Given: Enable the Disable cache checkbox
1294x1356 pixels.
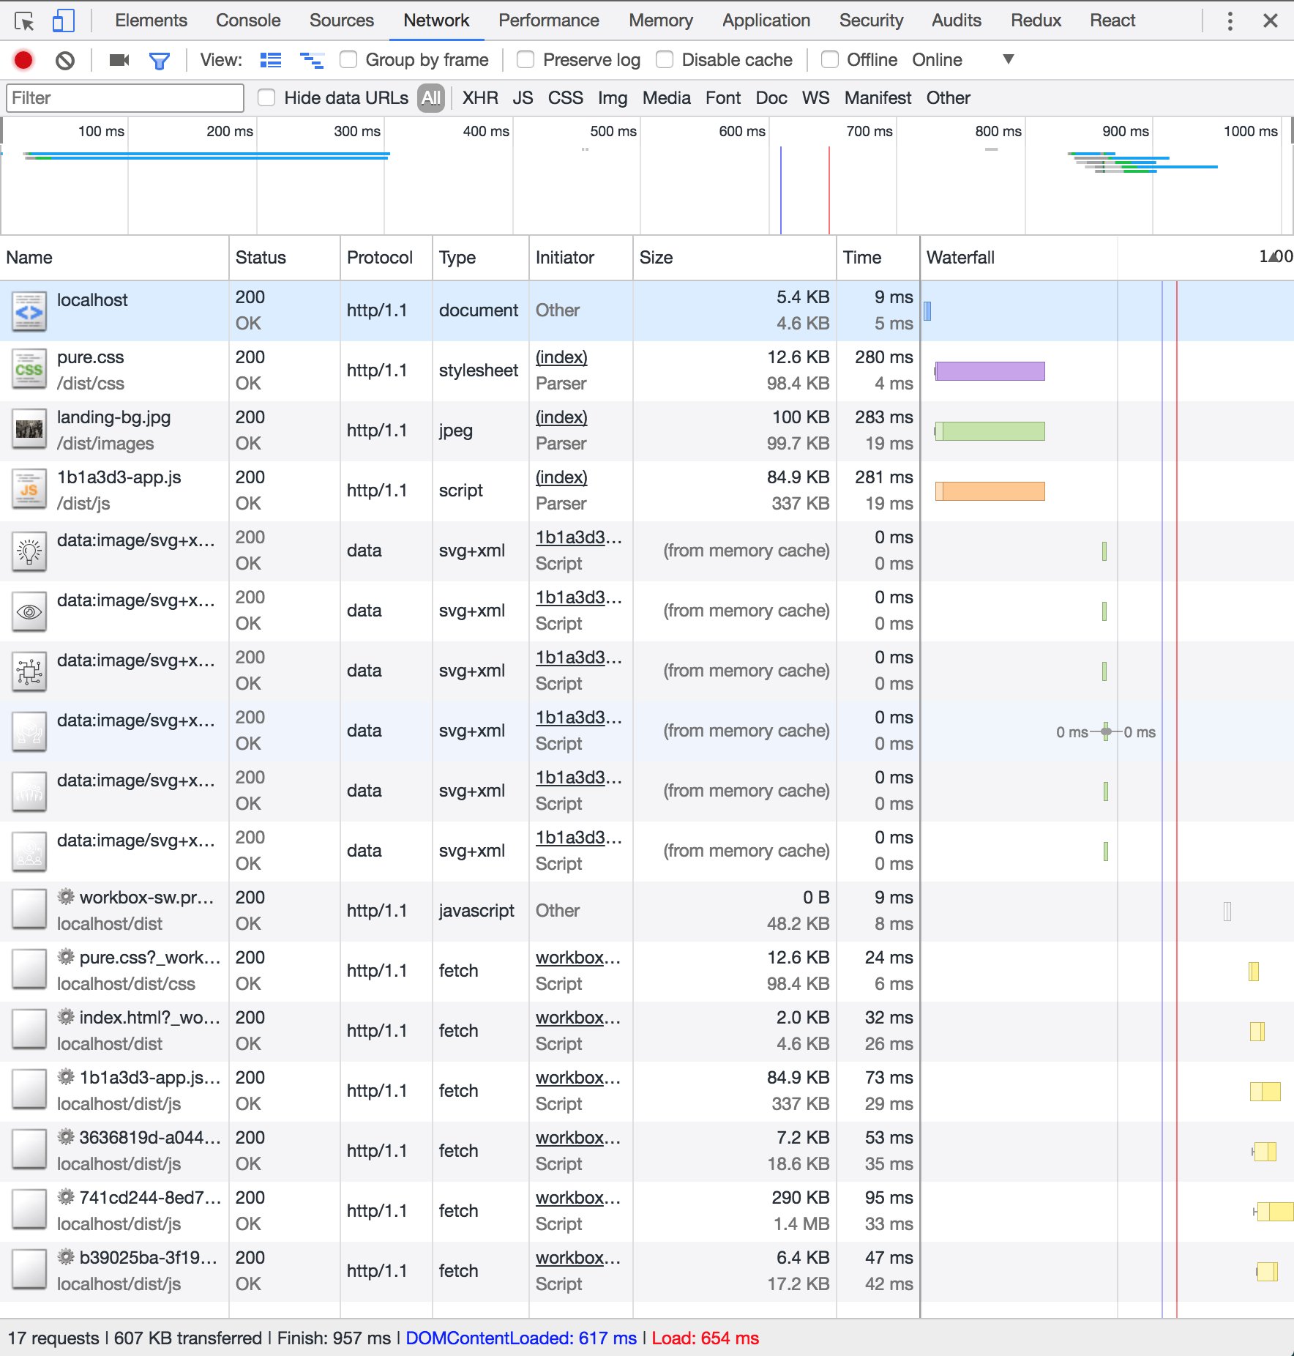Looking at the screenshot, I should coord(665,59).
